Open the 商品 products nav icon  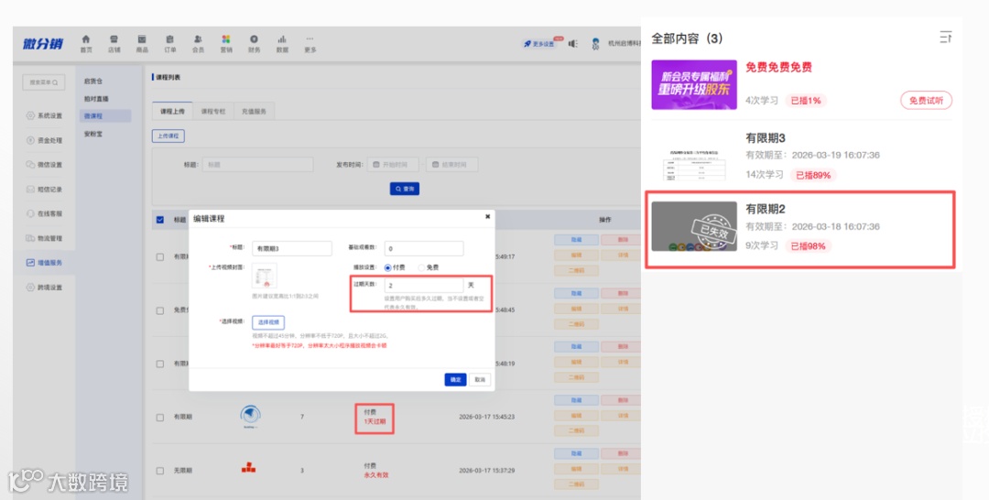point(142,44)
